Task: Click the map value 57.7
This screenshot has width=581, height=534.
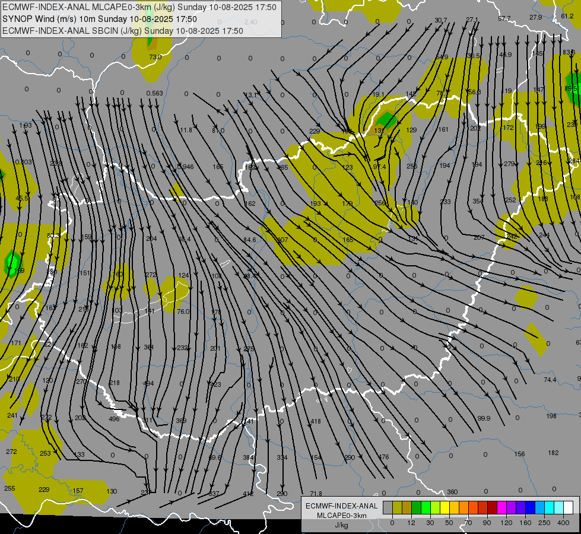Action: click(x=504, y=18)
